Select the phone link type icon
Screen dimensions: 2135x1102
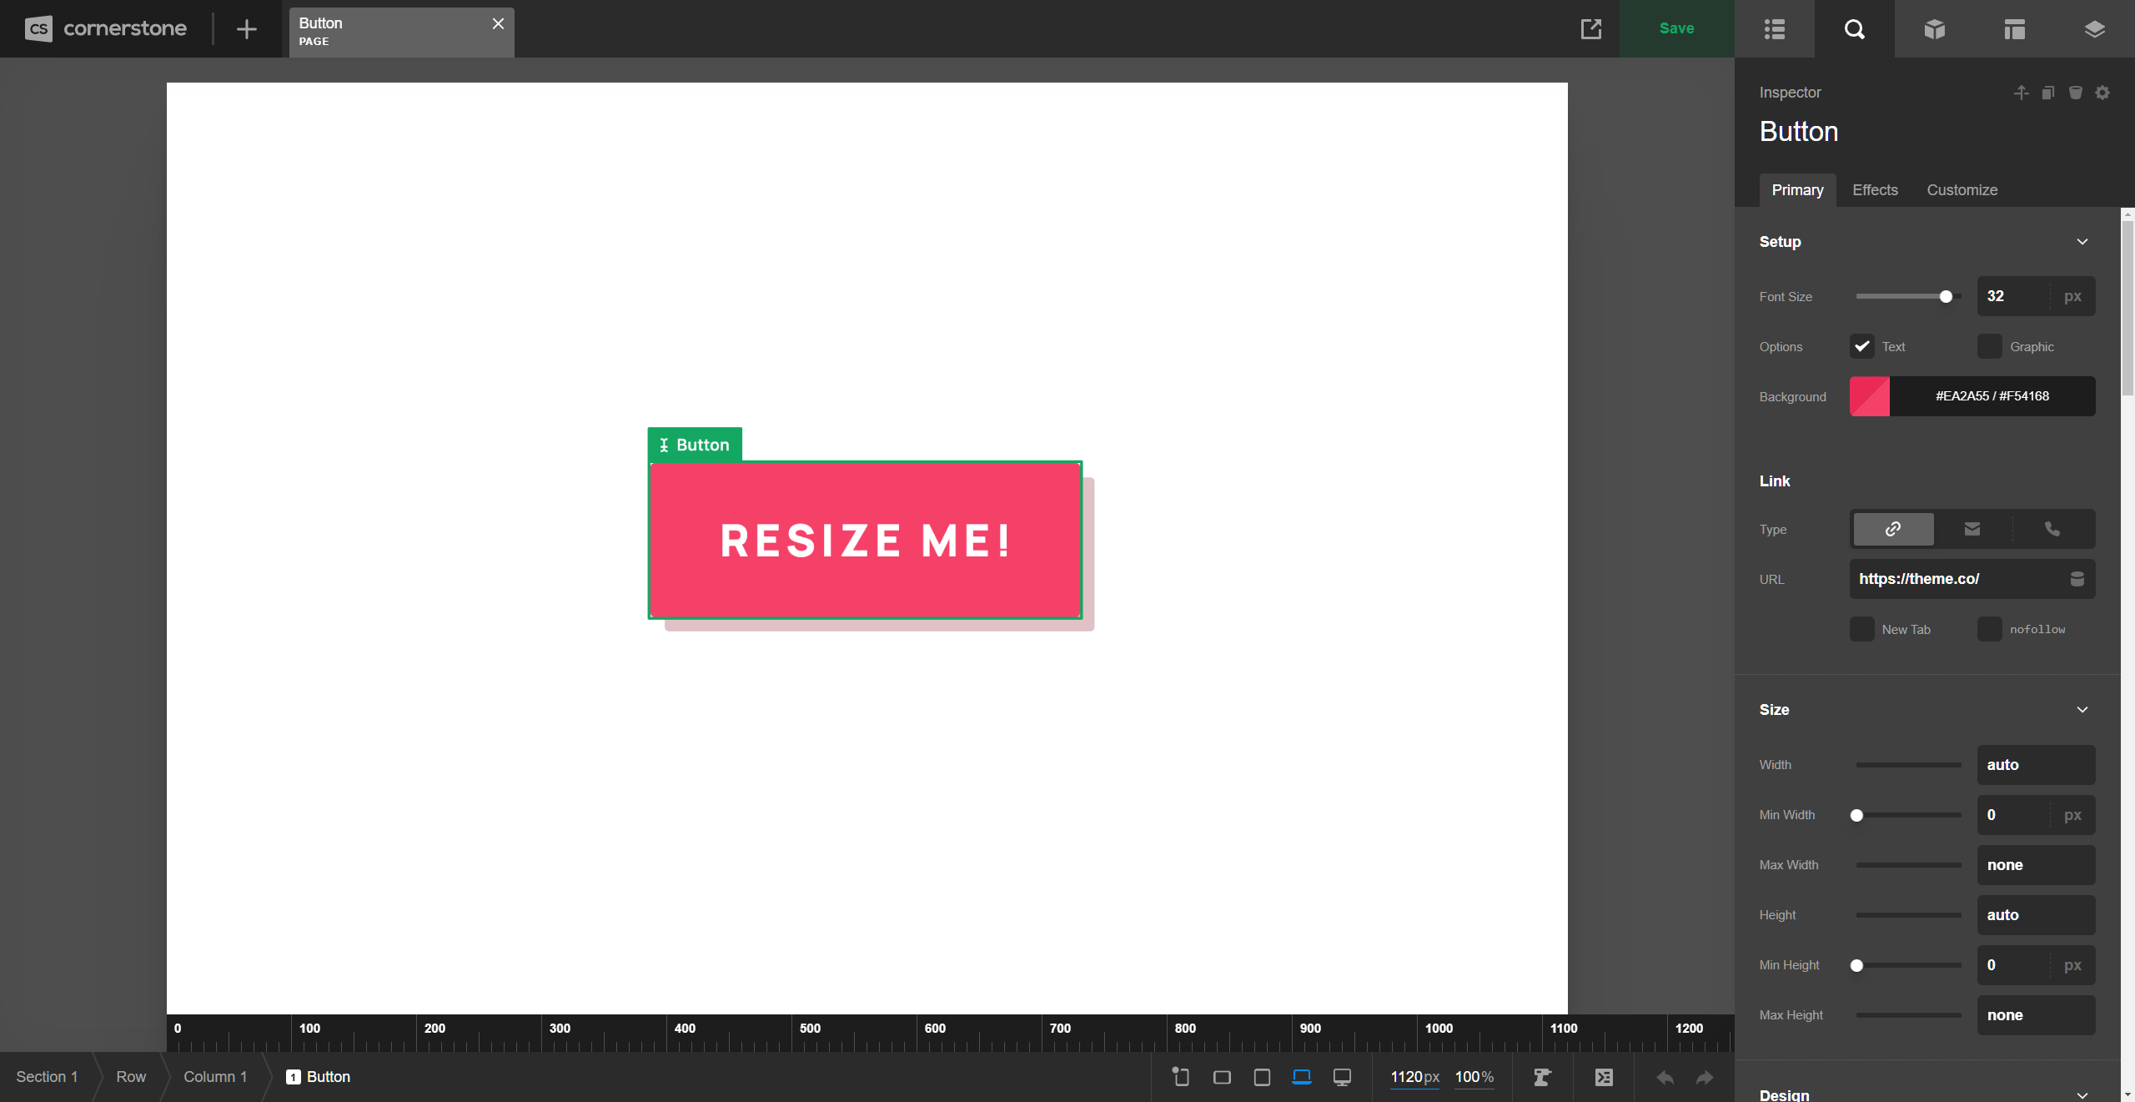tap(2052, 529)
